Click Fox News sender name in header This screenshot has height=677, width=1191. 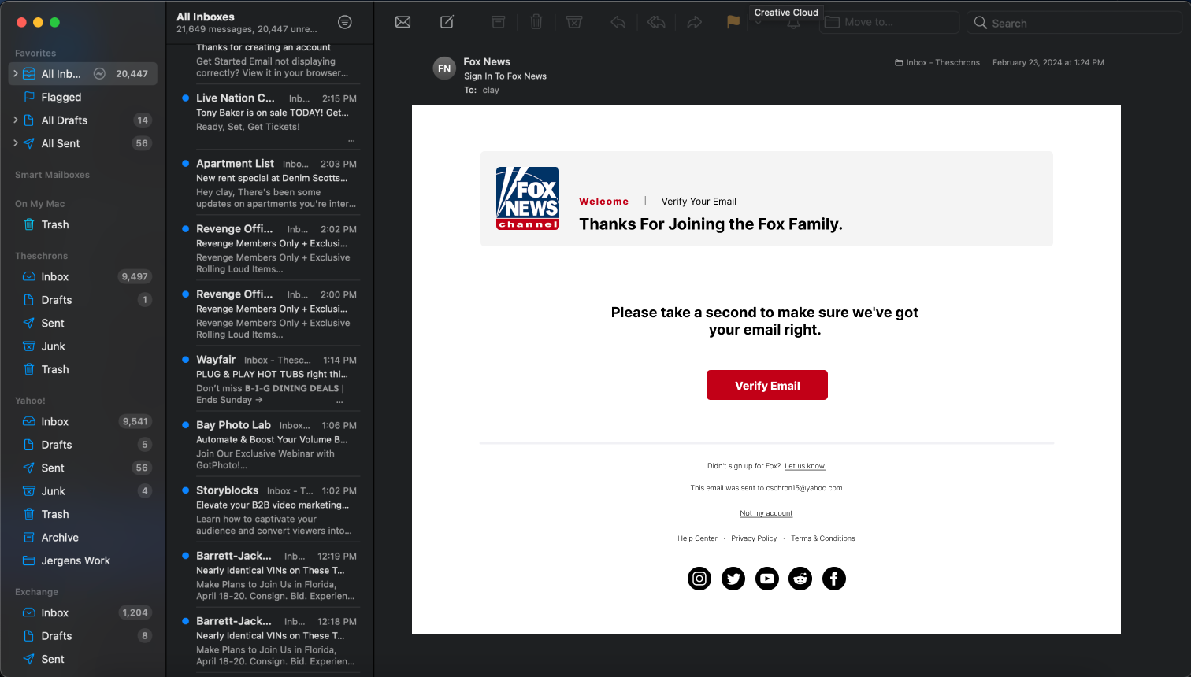click(x=487, y=61)
